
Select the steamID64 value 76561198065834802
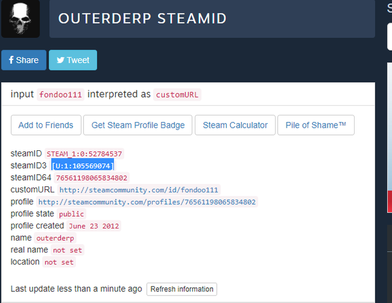tap(91, 178)
